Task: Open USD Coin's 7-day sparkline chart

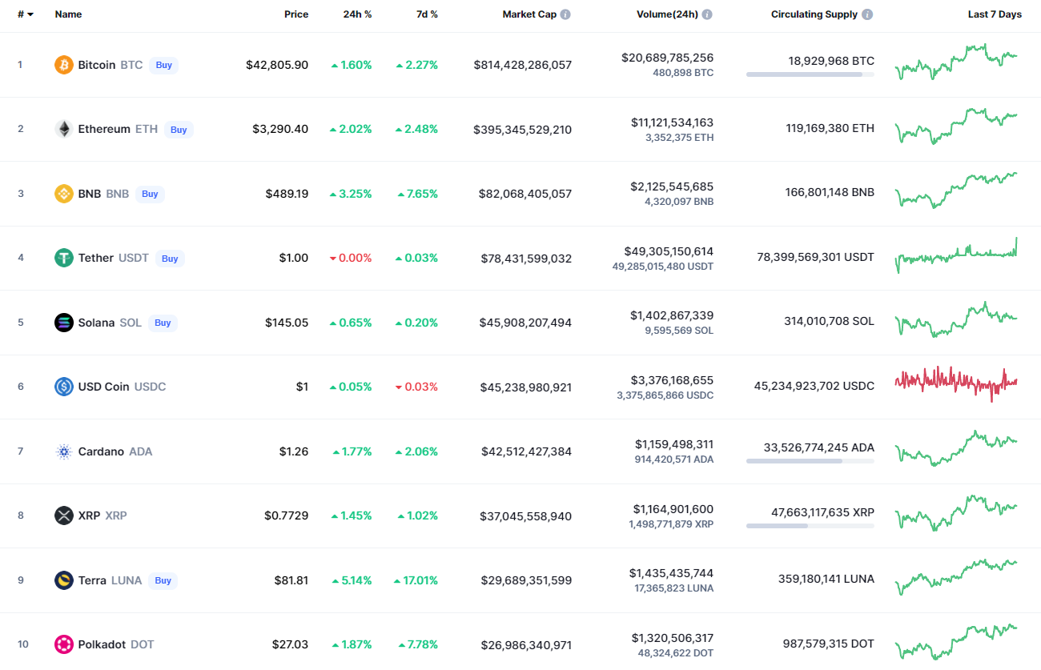Action: coord(955,383)
